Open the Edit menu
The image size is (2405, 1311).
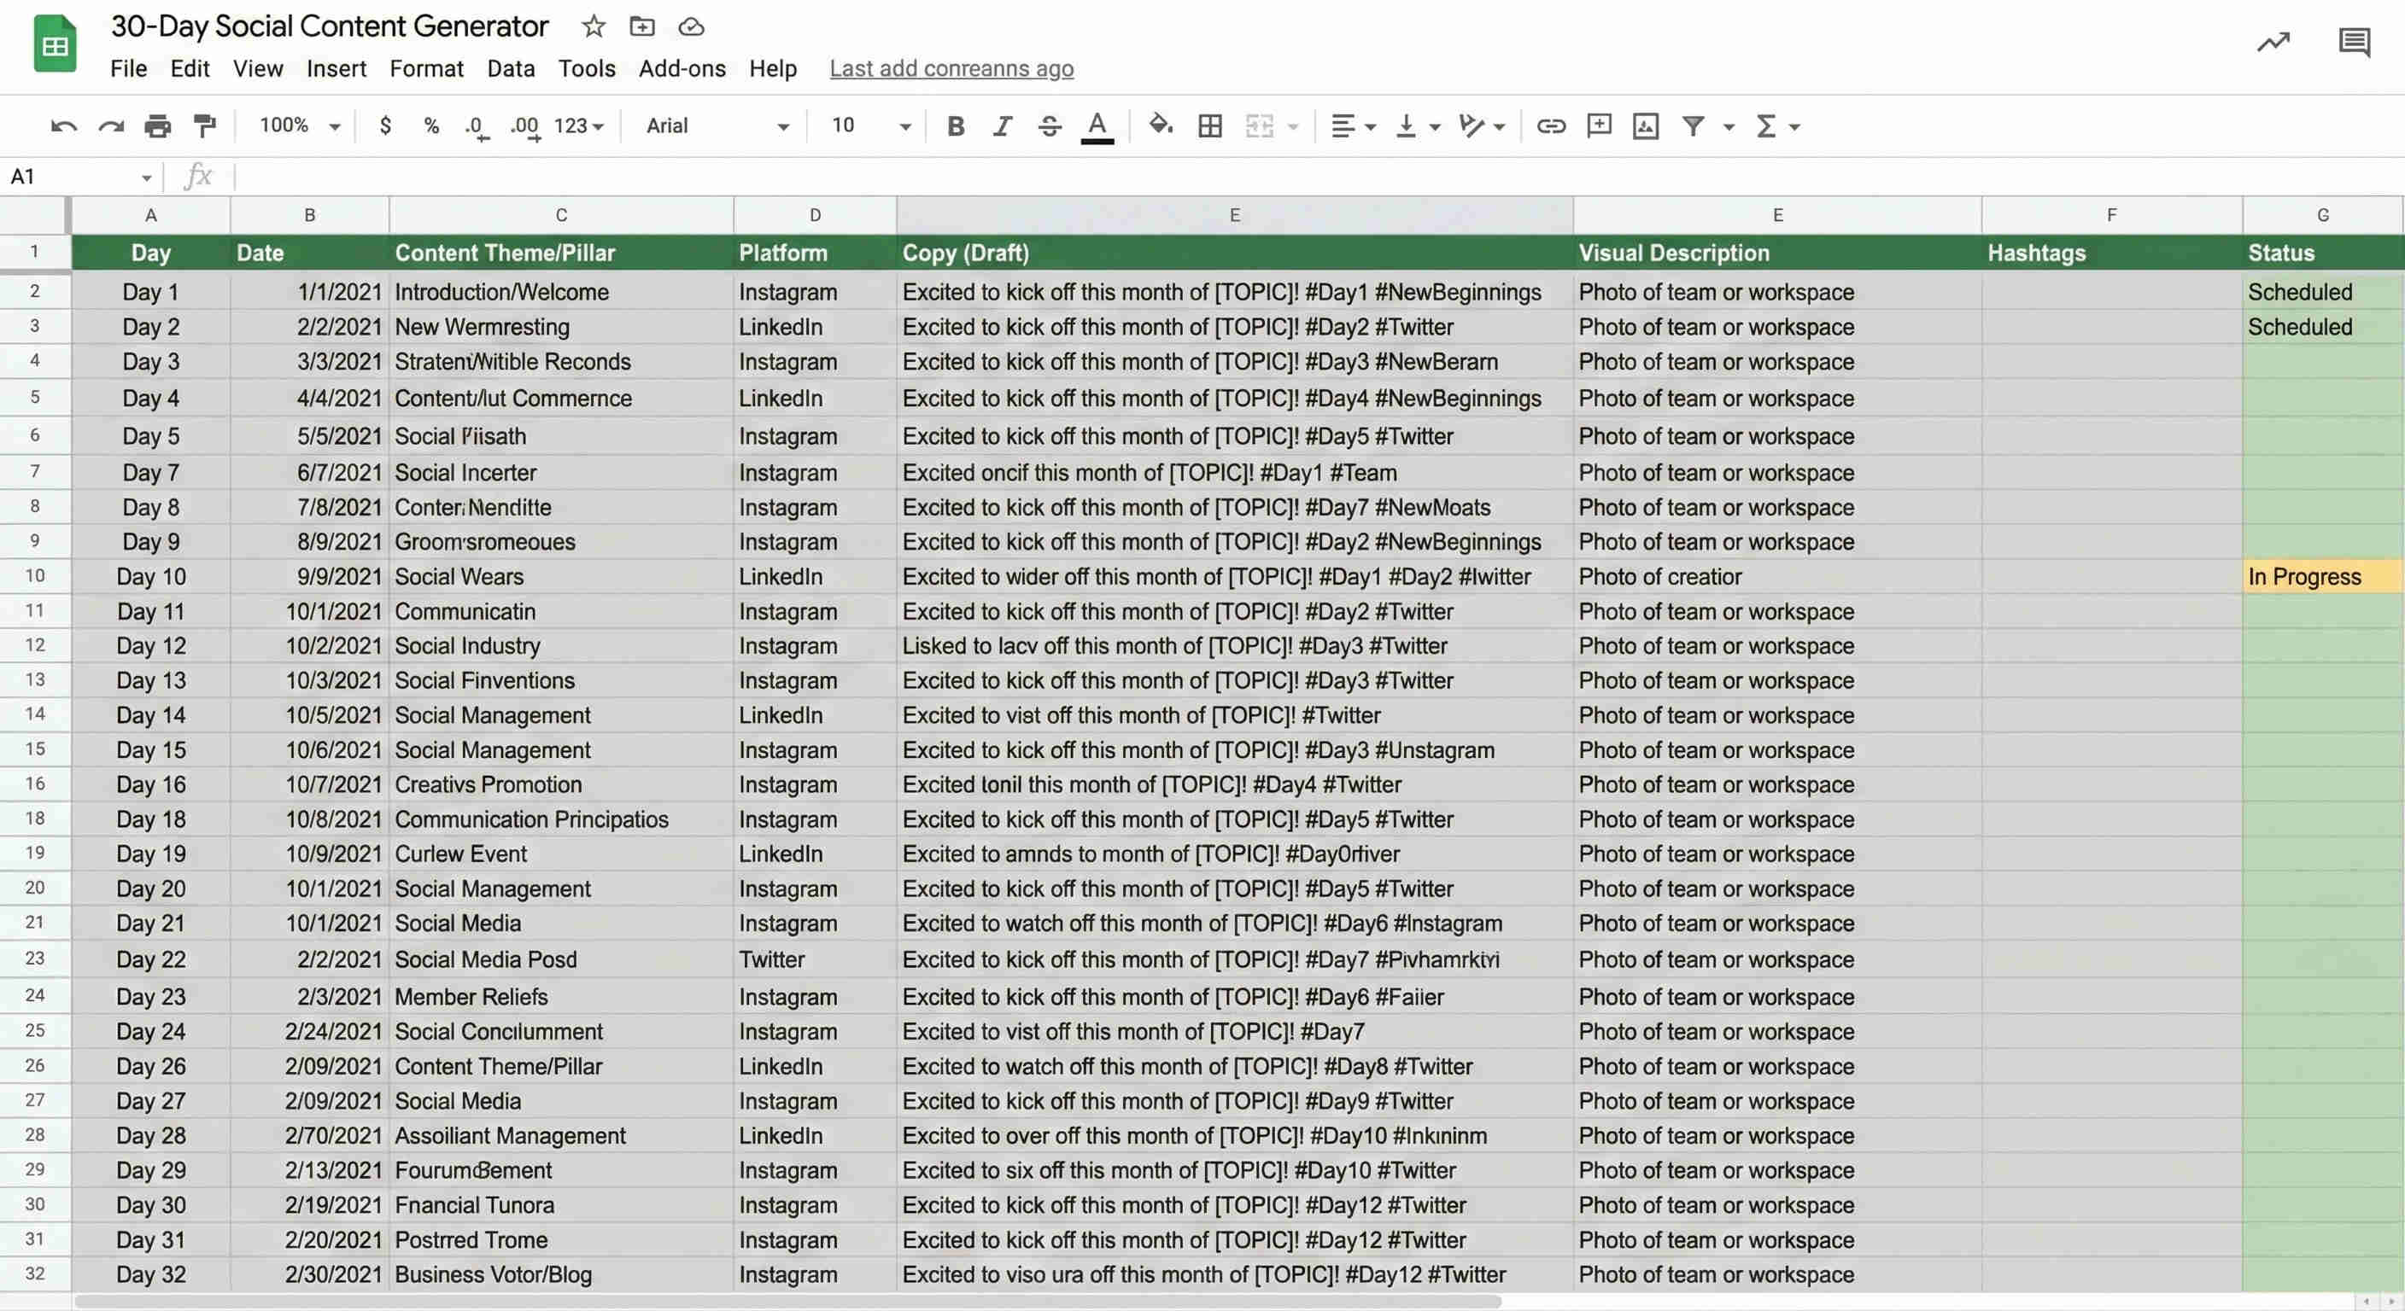click(x=190, y=68)
